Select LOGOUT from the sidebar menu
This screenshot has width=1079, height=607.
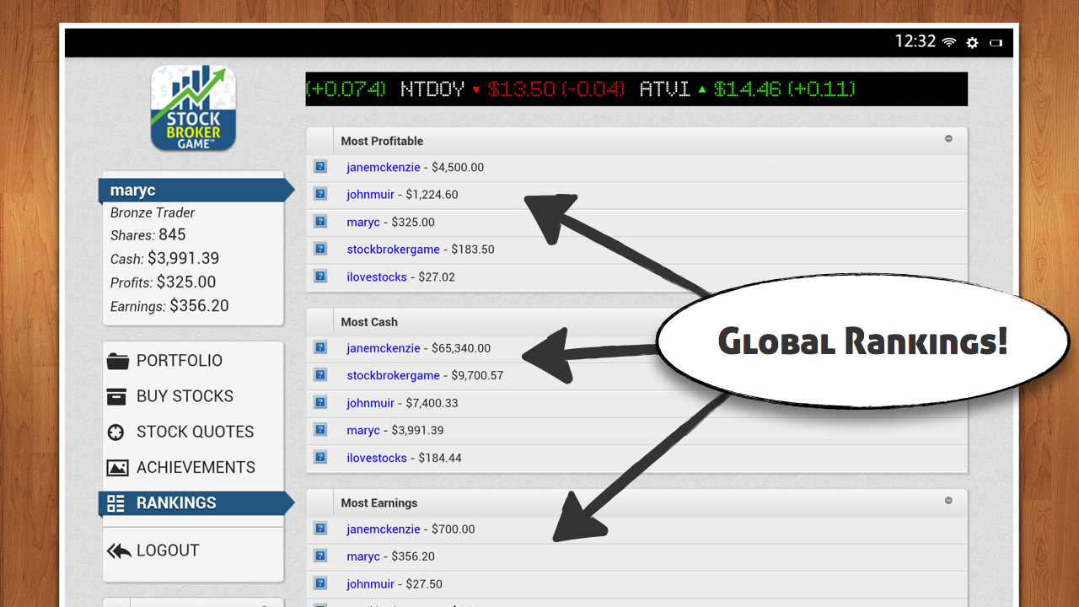tap(168, 550)
